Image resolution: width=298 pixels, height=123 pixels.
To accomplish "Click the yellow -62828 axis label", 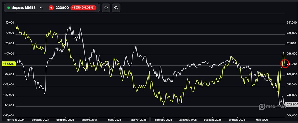I will pos(9,64).
